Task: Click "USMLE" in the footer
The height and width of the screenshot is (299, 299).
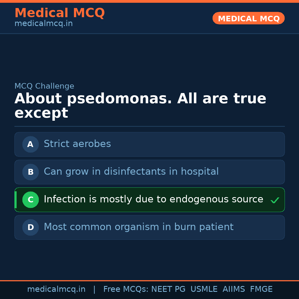Action: click(x=204, y=289)
